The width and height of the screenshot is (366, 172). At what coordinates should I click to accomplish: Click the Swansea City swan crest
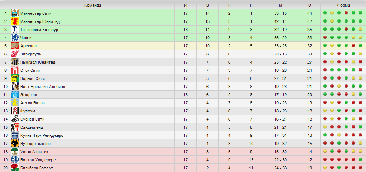(15, 119)
